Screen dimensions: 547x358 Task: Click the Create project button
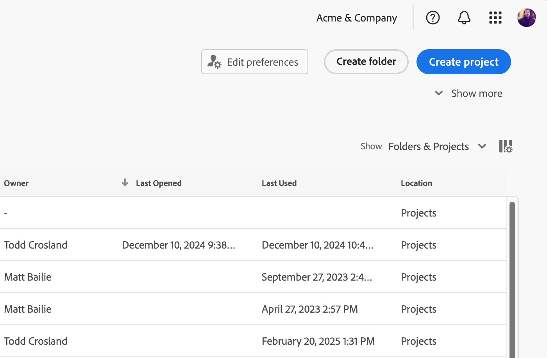pos(463,62)
